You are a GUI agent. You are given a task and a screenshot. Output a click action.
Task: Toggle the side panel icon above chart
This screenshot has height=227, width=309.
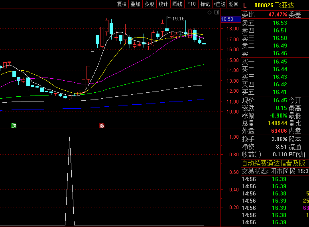[x=217, y=12]
